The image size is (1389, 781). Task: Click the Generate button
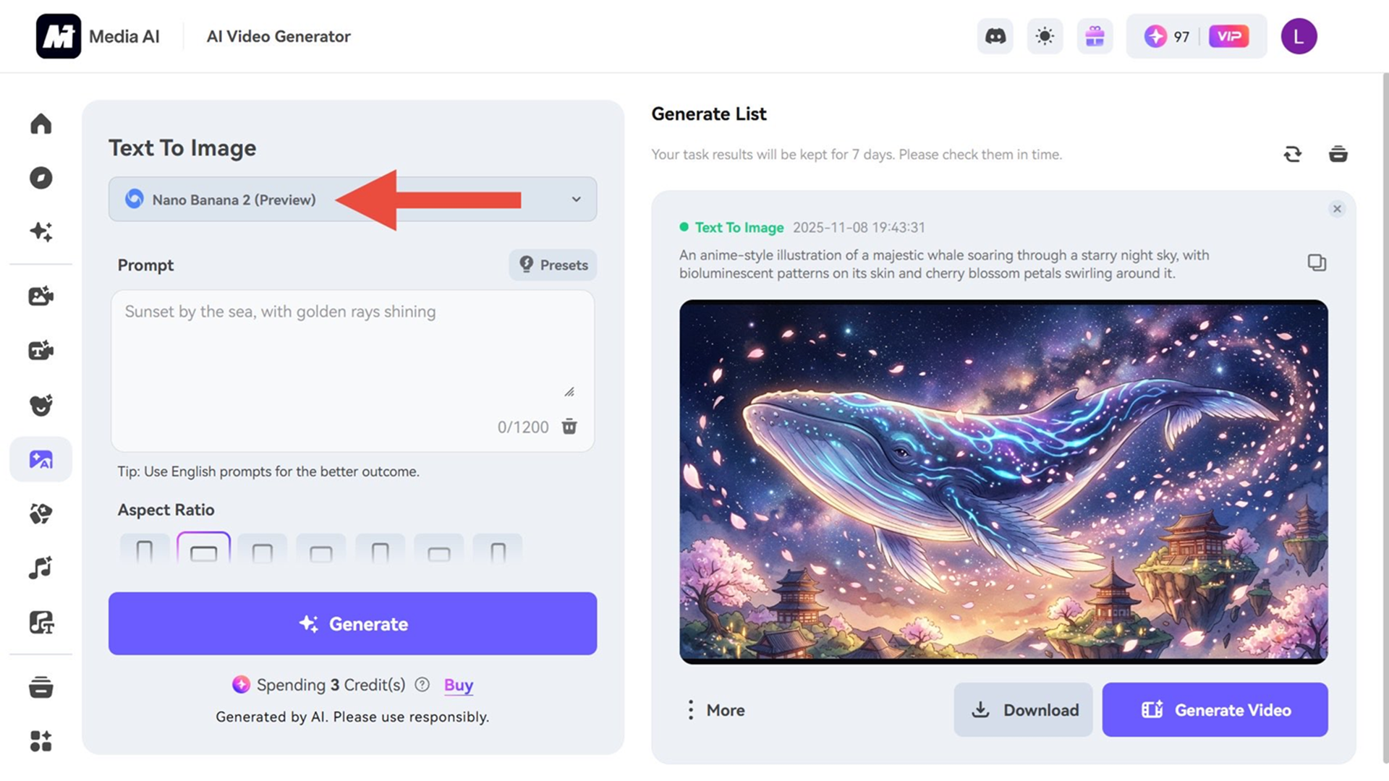(352, 623)
